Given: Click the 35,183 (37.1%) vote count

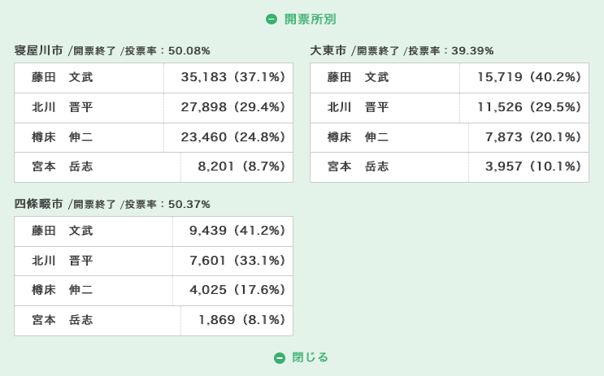Looking at the screenshot, I should pos(233,78).
